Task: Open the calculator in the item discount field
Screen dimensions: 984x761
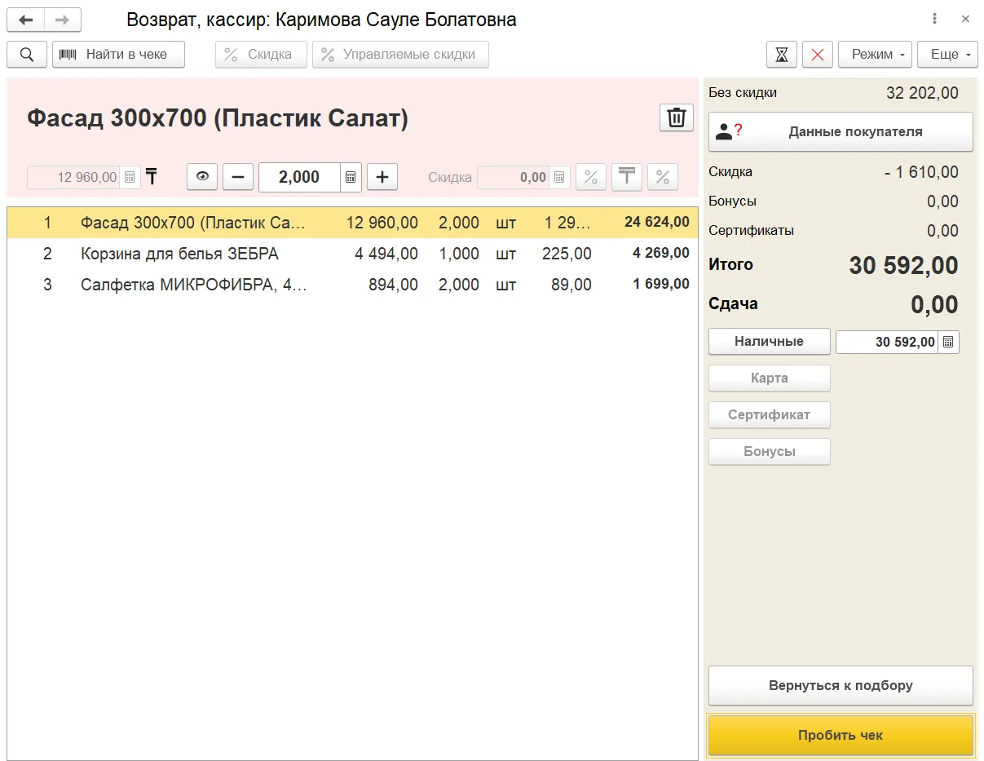Action: click(x=559, y=177)
